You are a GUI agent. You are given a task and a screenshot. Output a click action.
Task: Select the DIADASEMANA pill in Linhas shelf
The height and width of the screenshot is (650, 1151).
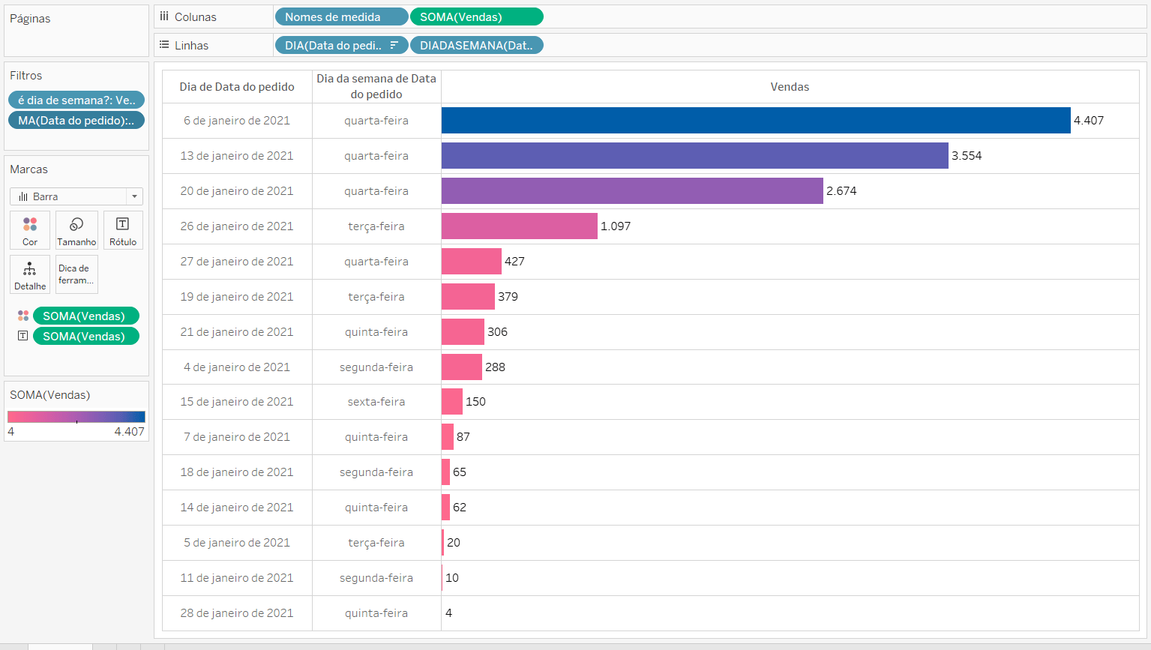pos(476,46)
